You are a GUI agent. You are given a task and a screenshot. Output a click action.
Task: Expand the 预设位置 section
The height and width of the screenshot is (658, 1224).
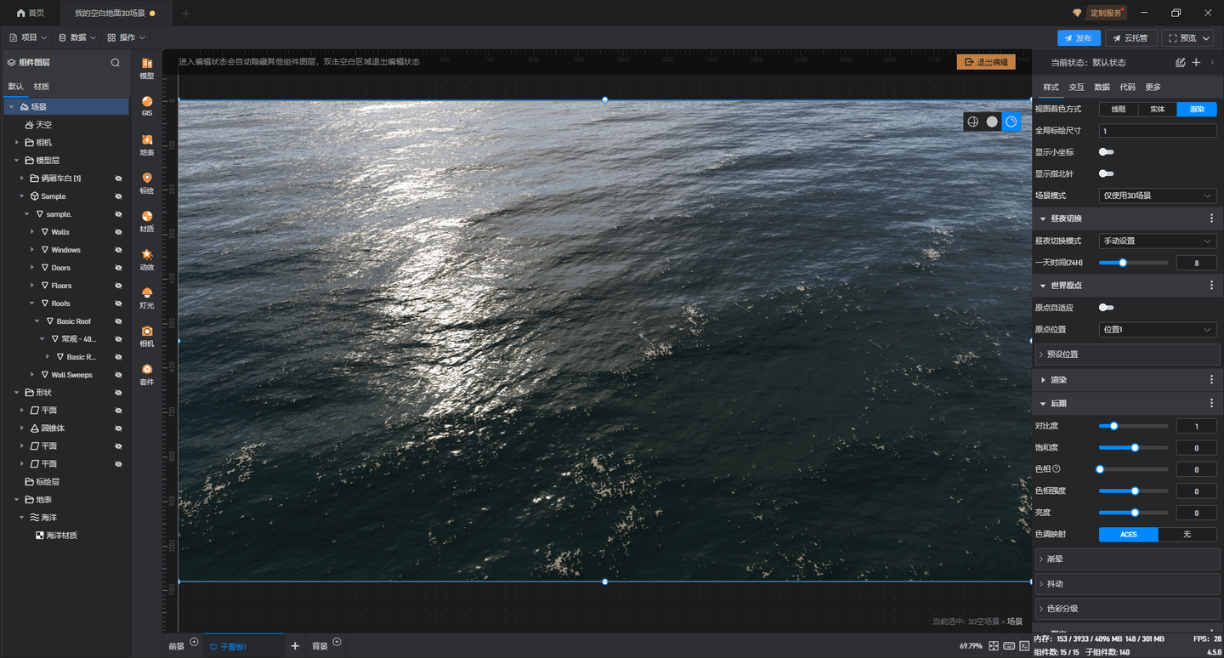click(x=1127, y=354)
